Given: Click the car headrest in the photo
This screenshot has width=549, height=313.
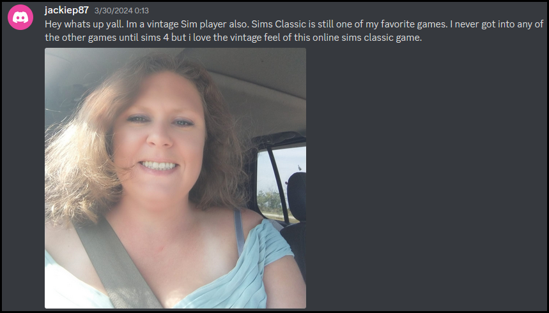Looking at the screenshot, I should (296, 196).
